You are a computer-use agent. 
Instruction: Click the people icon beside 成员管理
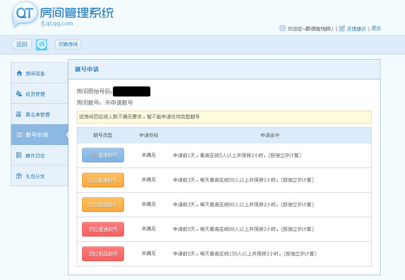pyautogui.click(x=19, y=93)
